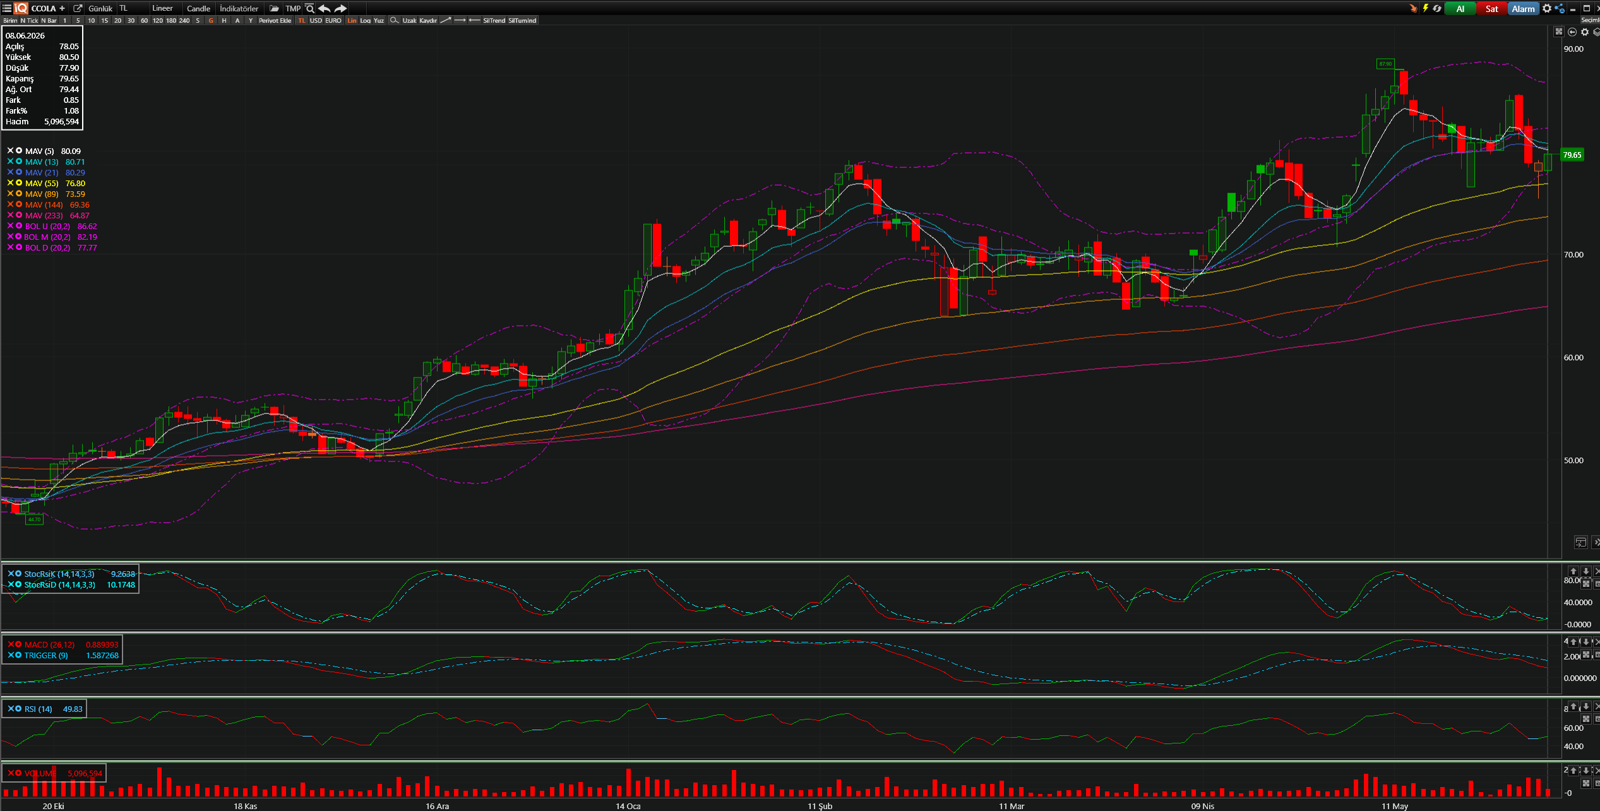Select the zoom magnifier tool
1600x811 pixels.
[x=394, y=20]
